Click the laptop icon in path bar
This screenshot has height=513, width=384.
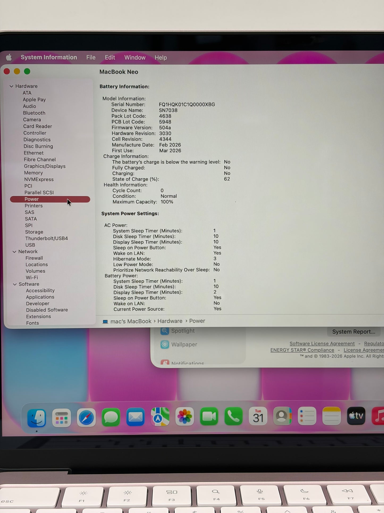tap(105, 322)
